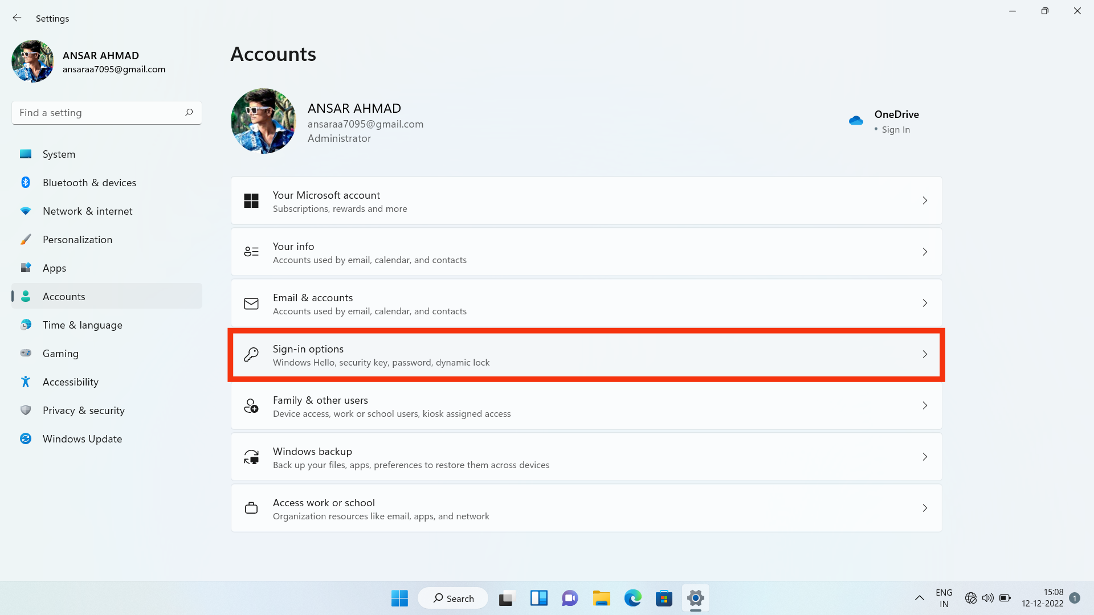Show hidden icons in the system tray
The height and width of the screenshot is (615, 1094).
coord(919,598)
